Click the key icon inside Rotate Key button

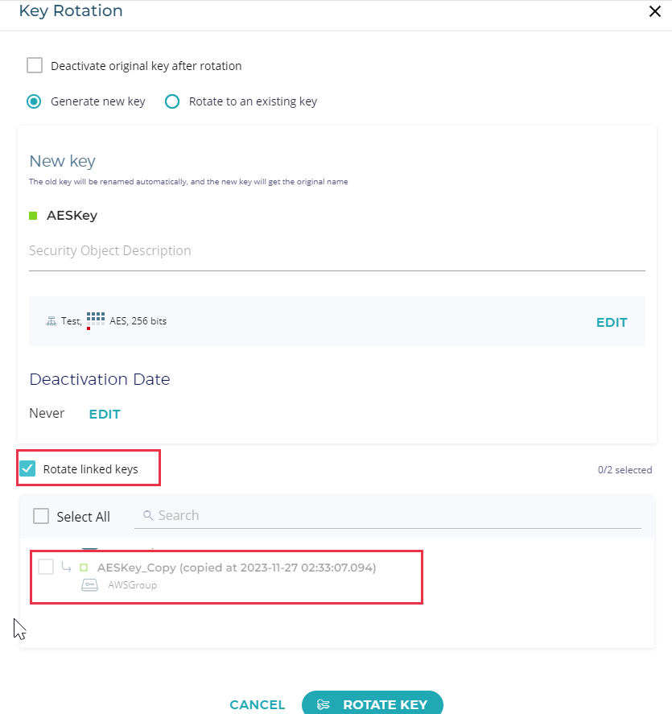pyautogui.click(x=324, y=705)
